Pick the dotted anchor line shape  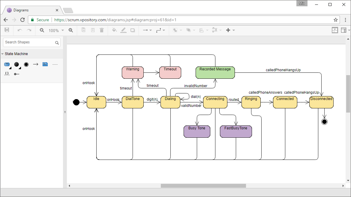click(x=55, y=64)
